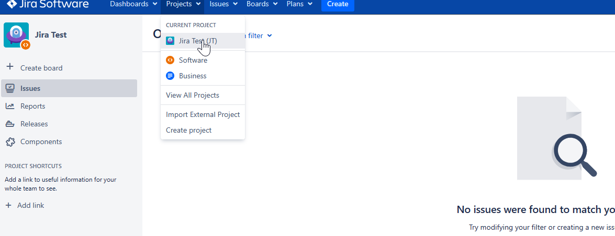Open the Issues dropdown in top bar
The image size is (615, 236).
[223, 4]
